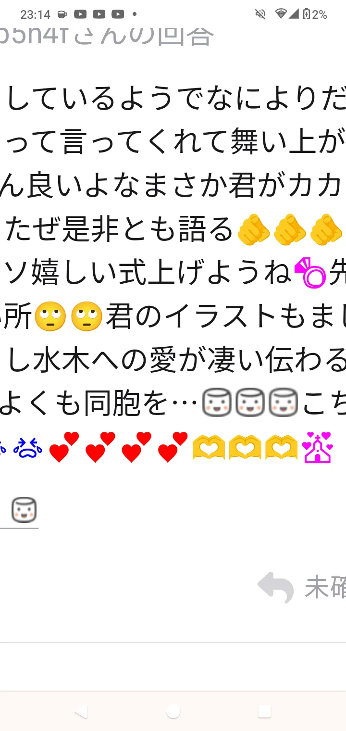
Task: Tap the lone underlined marshmallow icon
Action: [x=24, y=509]
